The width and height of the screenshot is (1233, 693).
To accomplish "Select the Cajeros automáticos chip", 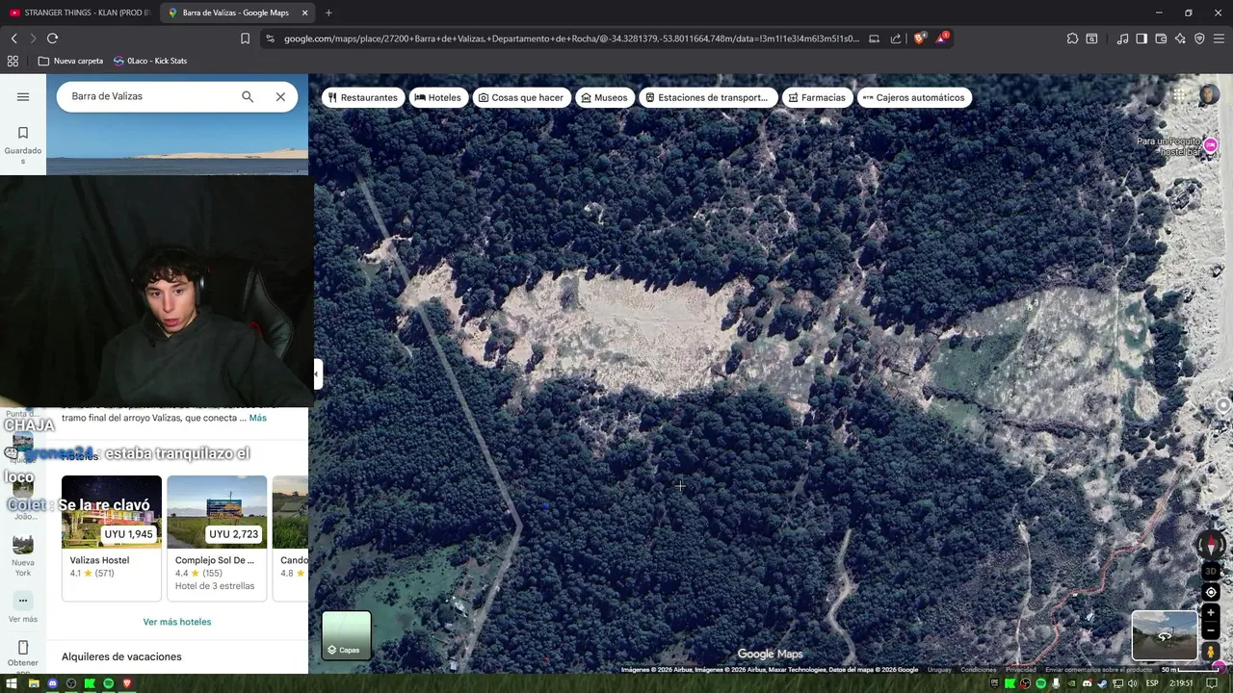I will 913,97.
